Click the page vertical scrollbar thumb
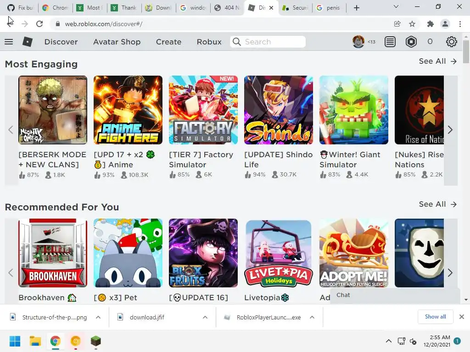The image size is (470, 352). coord(466,51)
